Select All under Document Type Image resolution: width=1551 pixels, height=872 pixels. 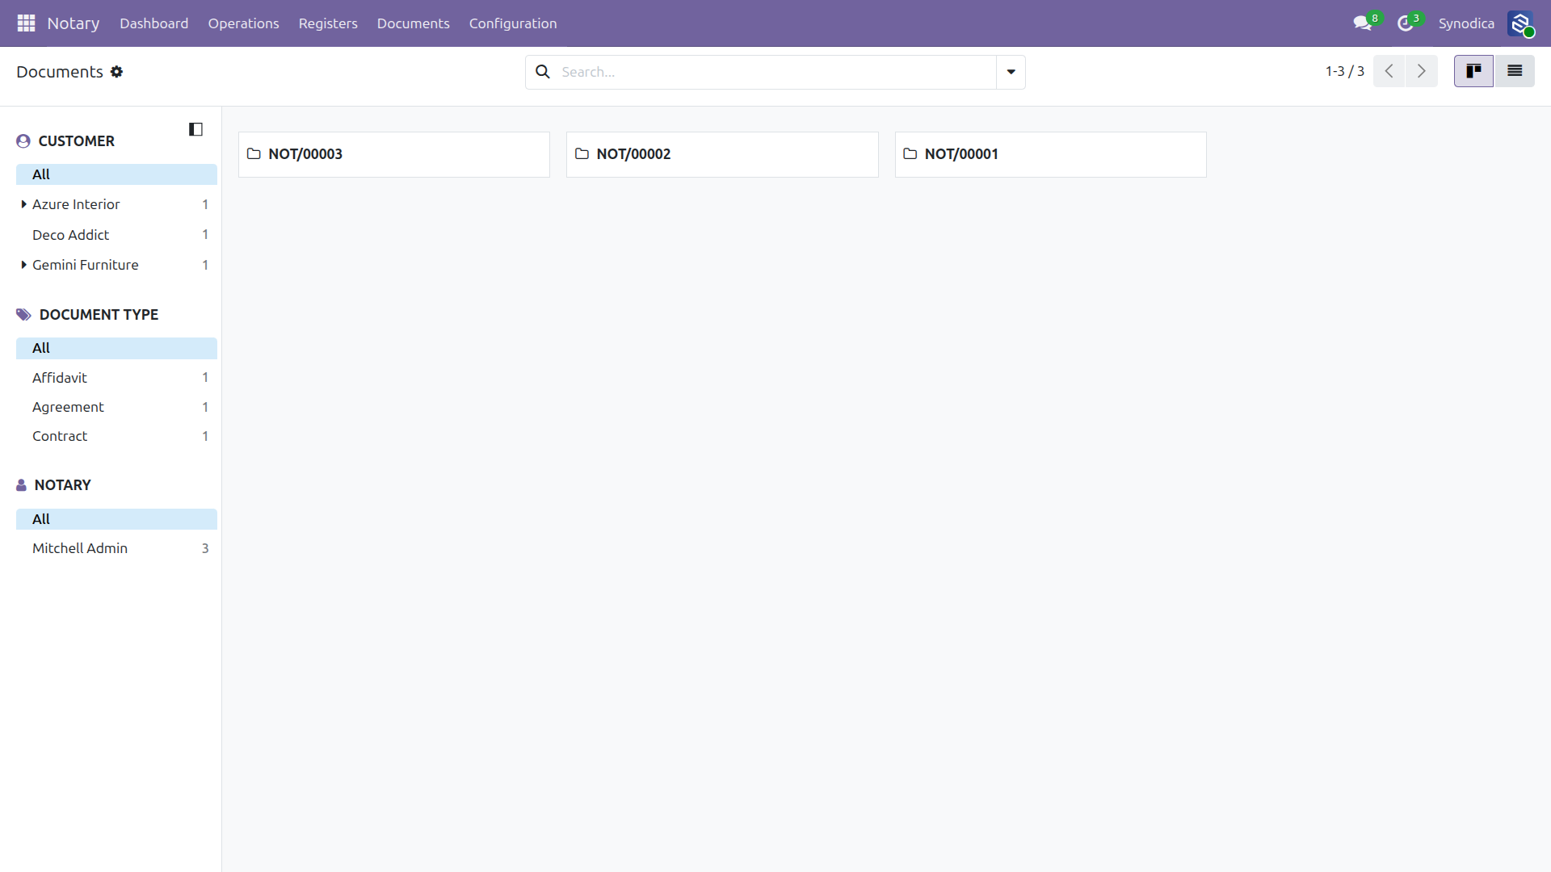pos(116,348)
